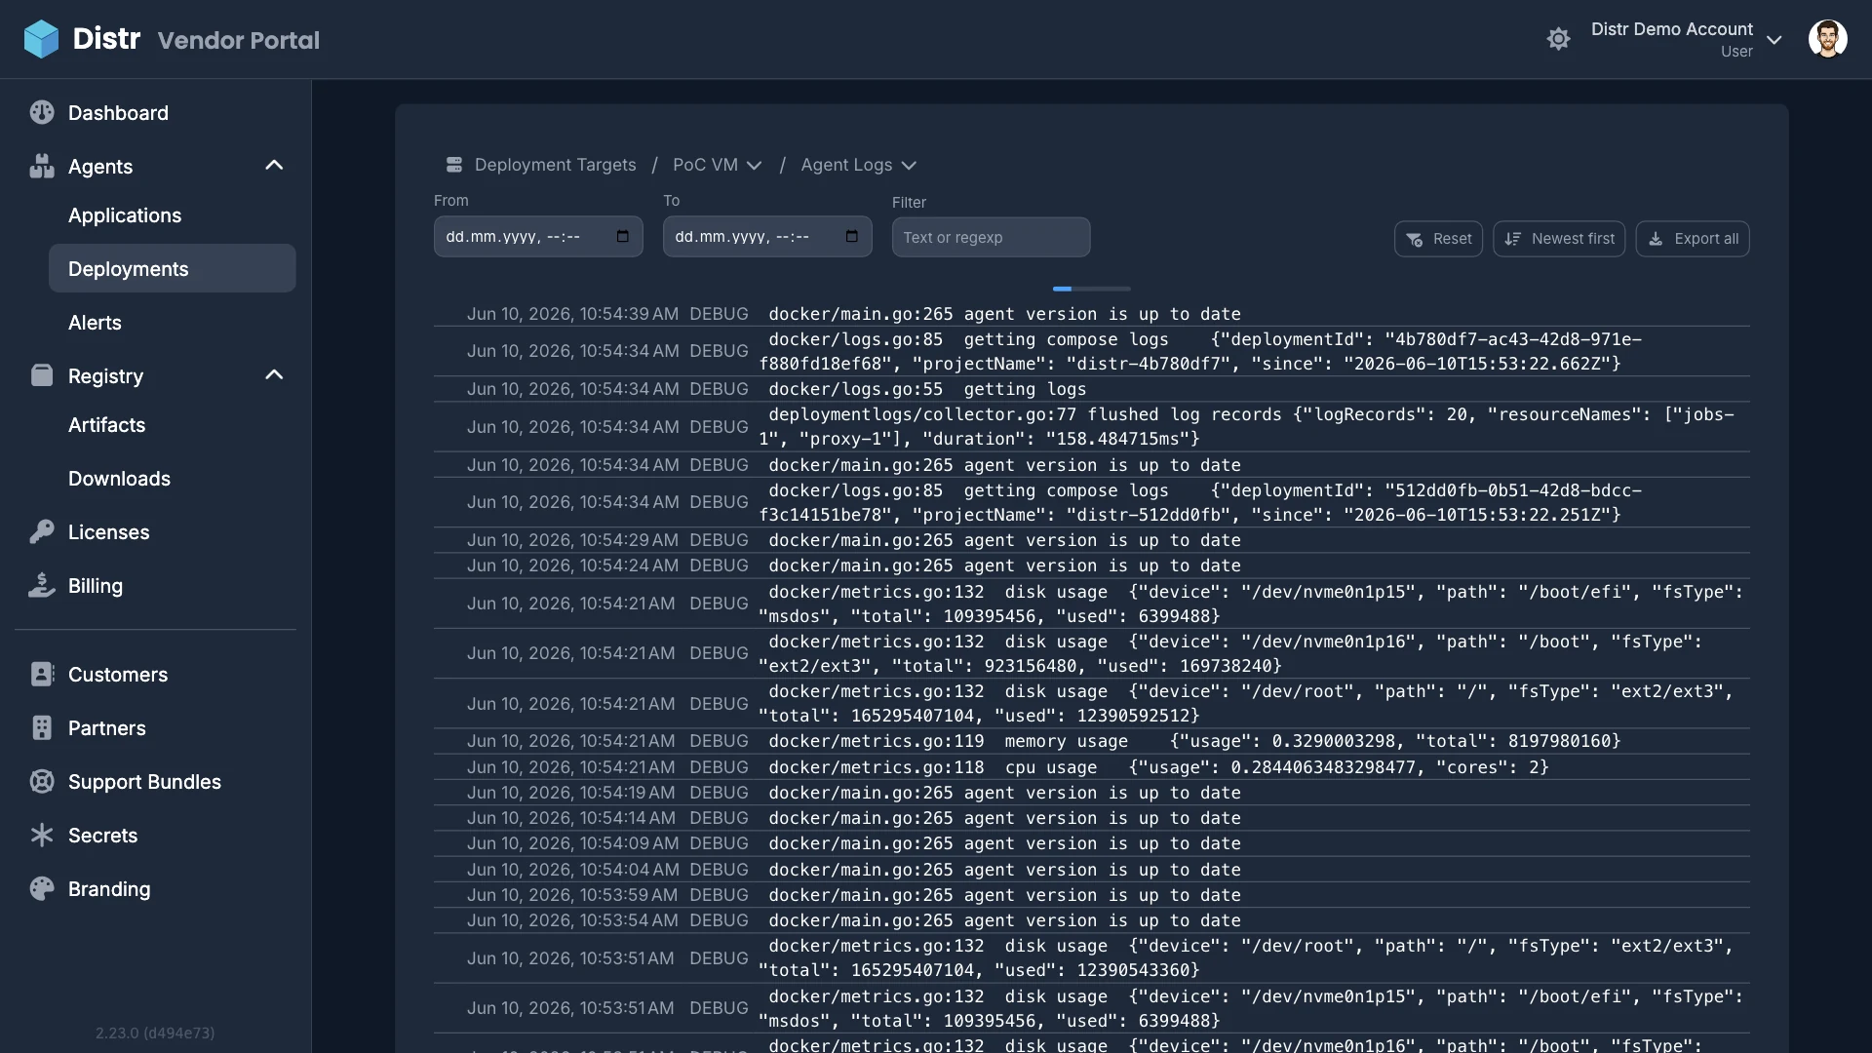Toggle Newest first sort order
This screenshot has height=1053, width=1872.
[x=1559, y=239]
